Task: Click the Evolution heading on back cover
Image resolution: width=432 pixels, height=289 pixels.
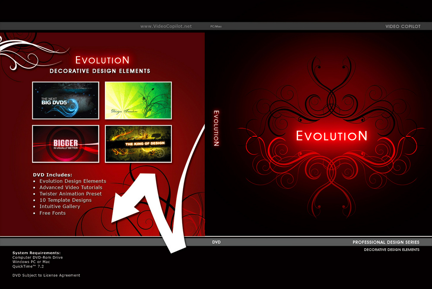Action: (x=102, y=60)
